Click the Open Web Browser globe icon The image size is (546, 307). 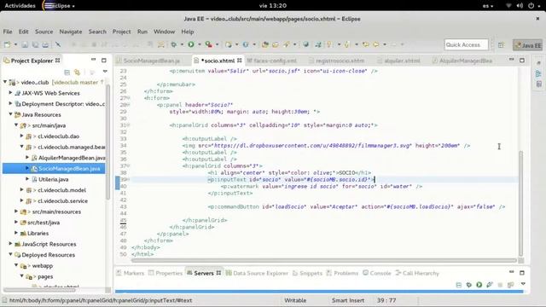point(305,44)
